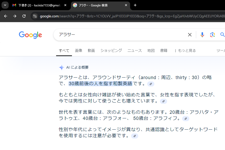Clear the search query with X
Viewport: 225px width, 150px height.
pyautogui.click(x=190, y=35)
